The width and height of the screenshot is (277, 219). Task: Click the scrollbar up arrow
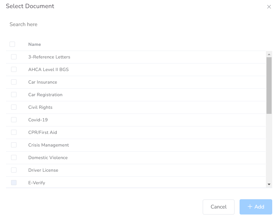269,55
